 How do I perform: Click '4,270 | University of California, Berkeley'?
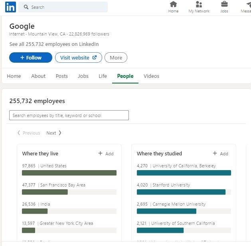[176, 166]
